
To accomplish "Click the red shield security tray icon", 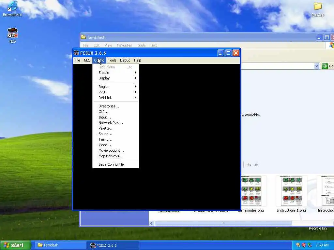I will pyautogui.click(x=304, y=245).
